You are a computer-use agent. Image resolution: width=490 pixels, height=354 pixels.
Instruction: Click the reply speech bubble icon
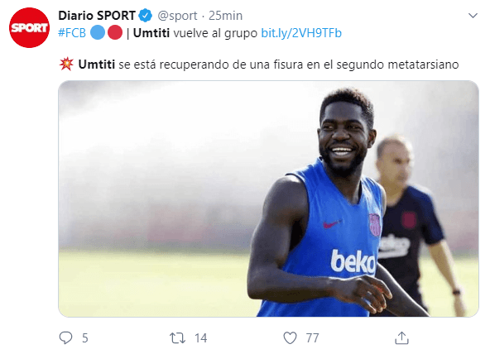click(x=65, y=337)
